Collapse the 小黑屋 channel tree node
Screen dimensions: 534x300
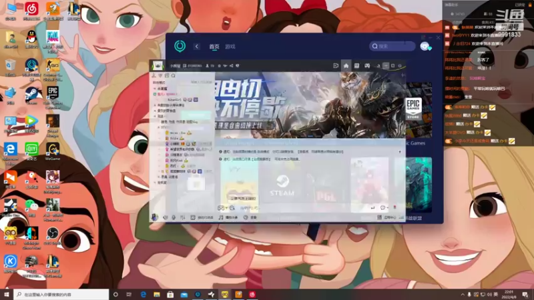tap(155, 89)
